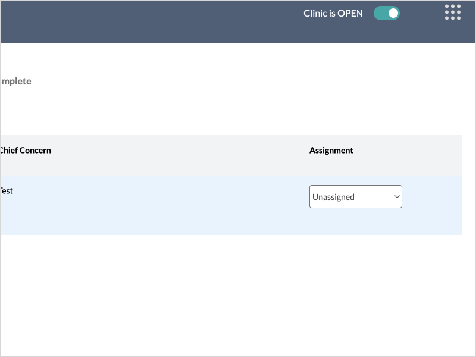
Task: Click the chevron arrow in Unassigned dropdown
Action: tap(397, 197)
